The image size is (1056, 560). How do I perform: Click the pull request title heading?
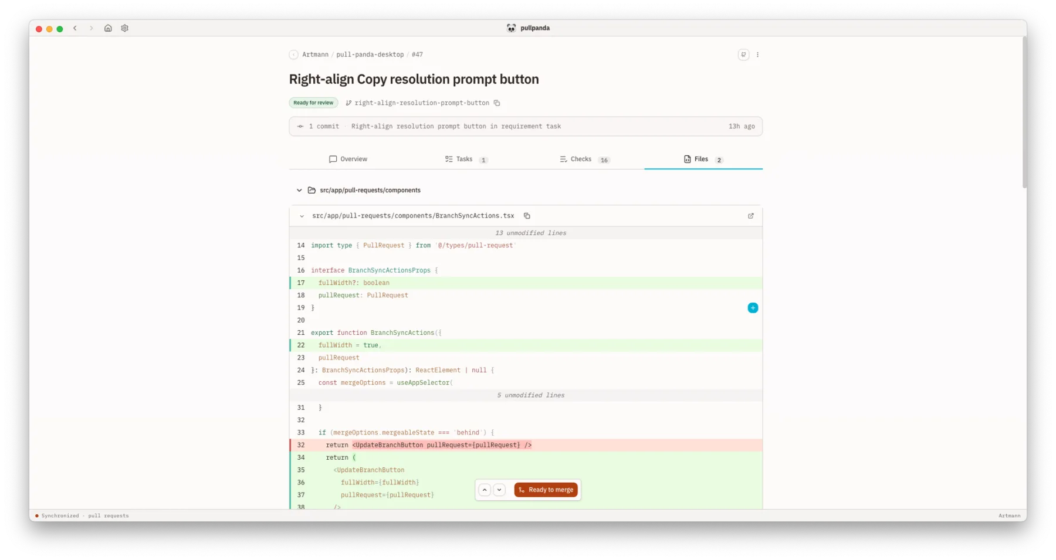(414, 79)
